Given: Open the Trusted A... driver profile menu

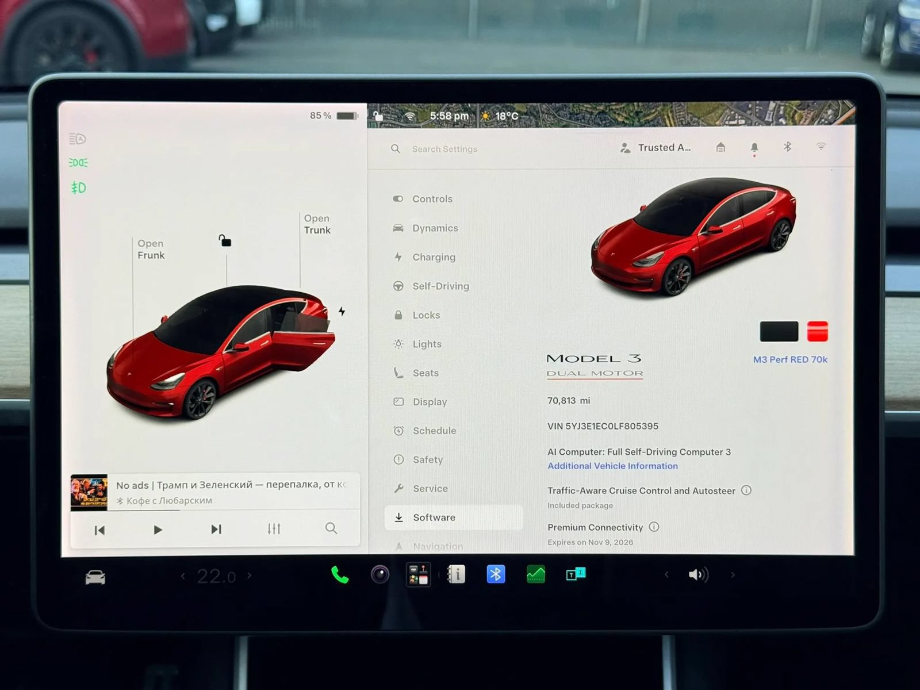Looking at the screenshot, I should (x=655, y=148).
